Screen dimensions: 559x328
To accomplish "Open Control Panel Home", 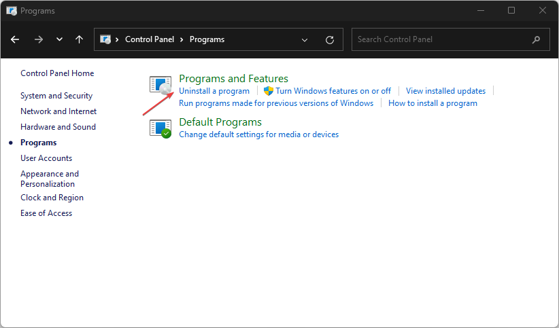I will tap(57, 73).
